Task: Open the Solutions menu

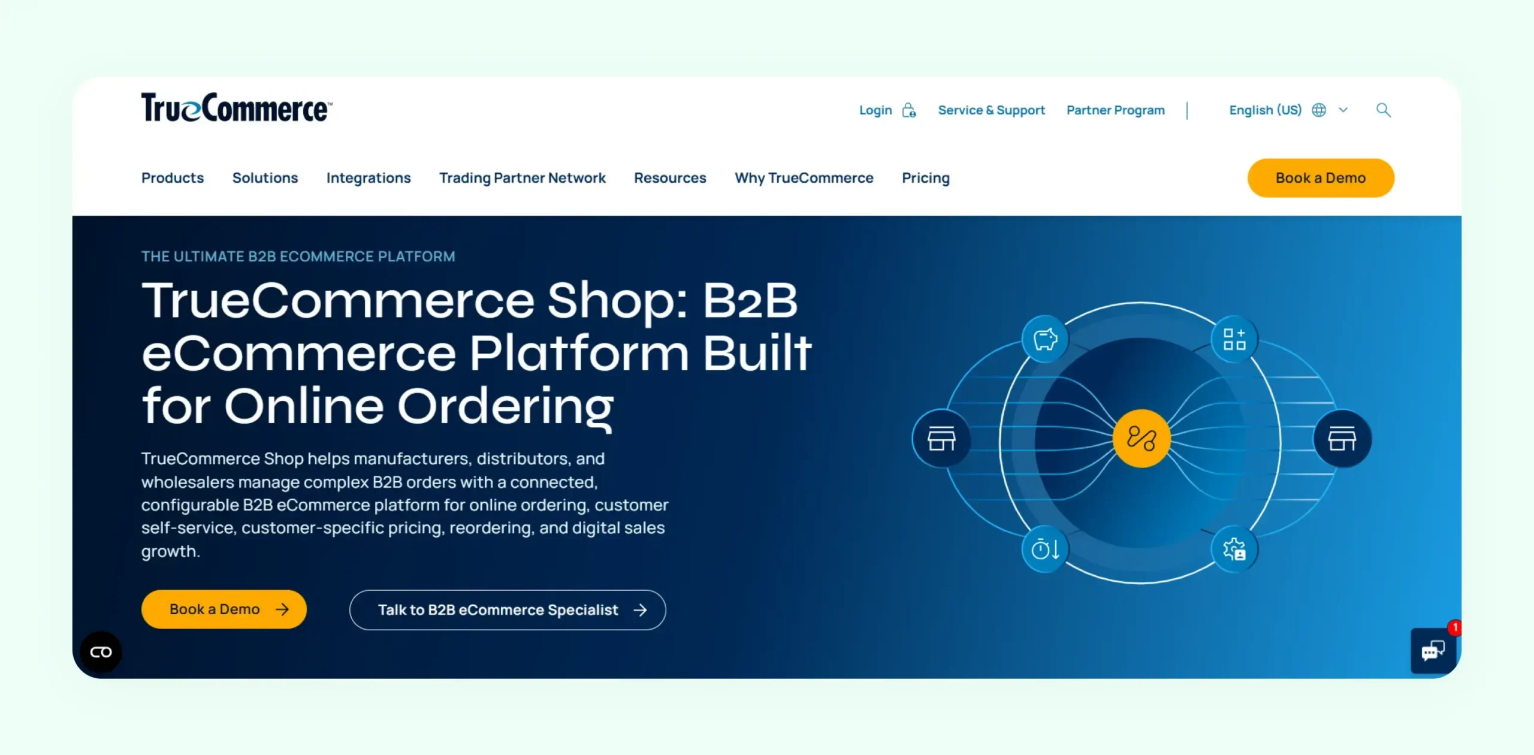Action: point(265,178)
